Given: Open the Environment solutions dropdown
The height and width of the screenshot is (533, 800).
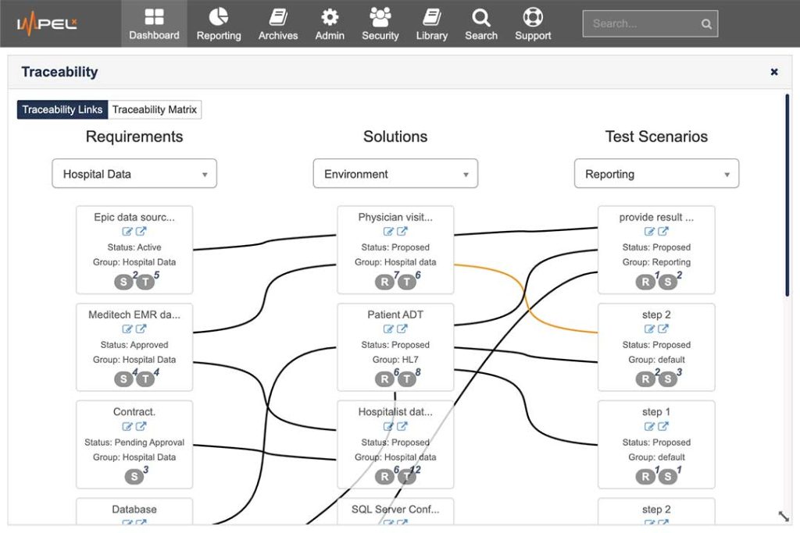Looking at the screenshot, I should coord(395,173).
